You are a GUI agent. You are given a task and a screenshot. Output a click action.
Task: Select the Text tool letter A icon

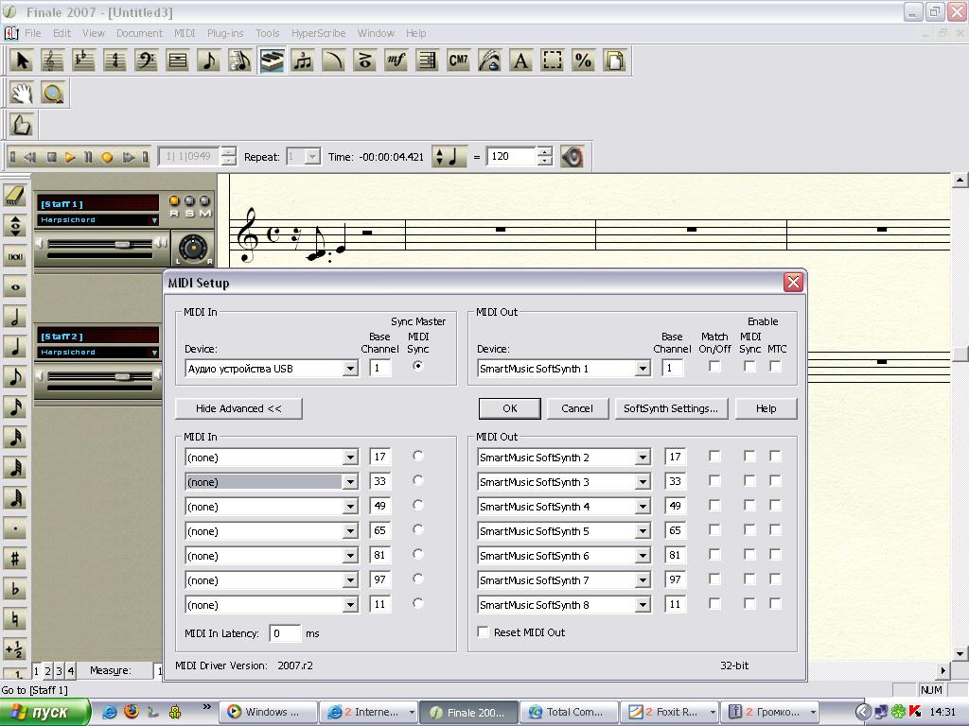coord(520,60)
